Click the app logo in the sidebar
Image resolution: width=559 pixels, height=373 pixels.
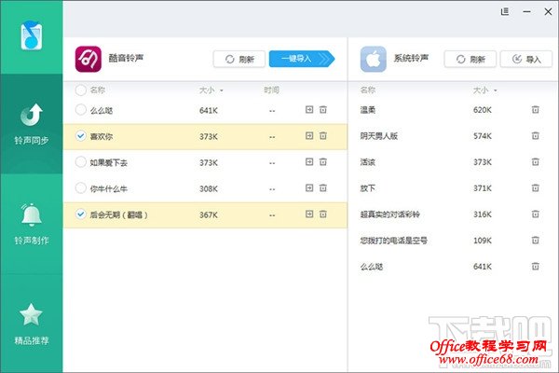pyautogui.click(x=31, y=35)
